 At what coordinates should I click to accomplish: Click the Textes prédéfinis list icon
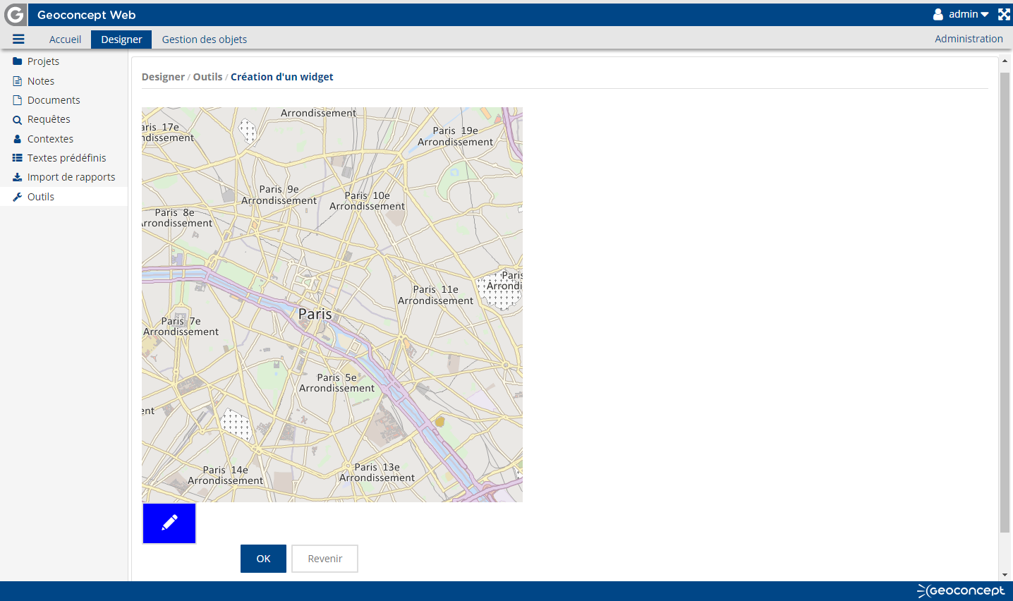click(x=18, y=158)
